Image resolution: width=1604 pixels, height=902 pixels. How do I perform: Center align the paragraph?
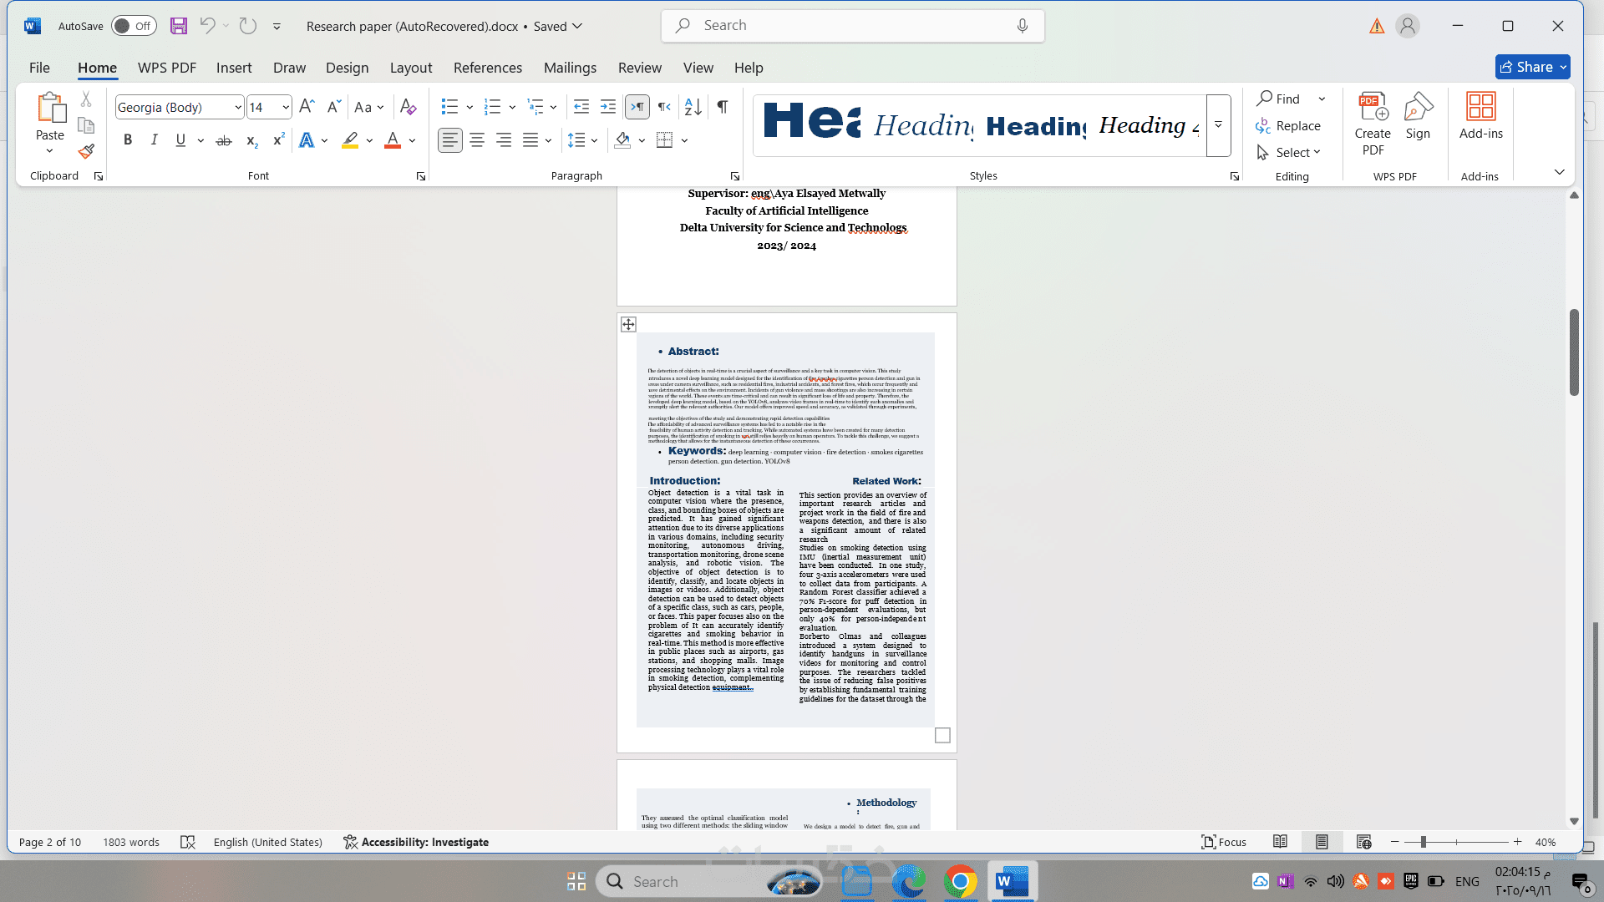click(477, 140)
